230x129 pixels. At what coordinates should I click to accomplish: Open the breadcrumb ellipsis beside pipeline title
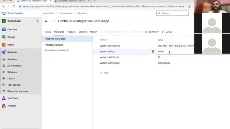[x=51, y=21]
